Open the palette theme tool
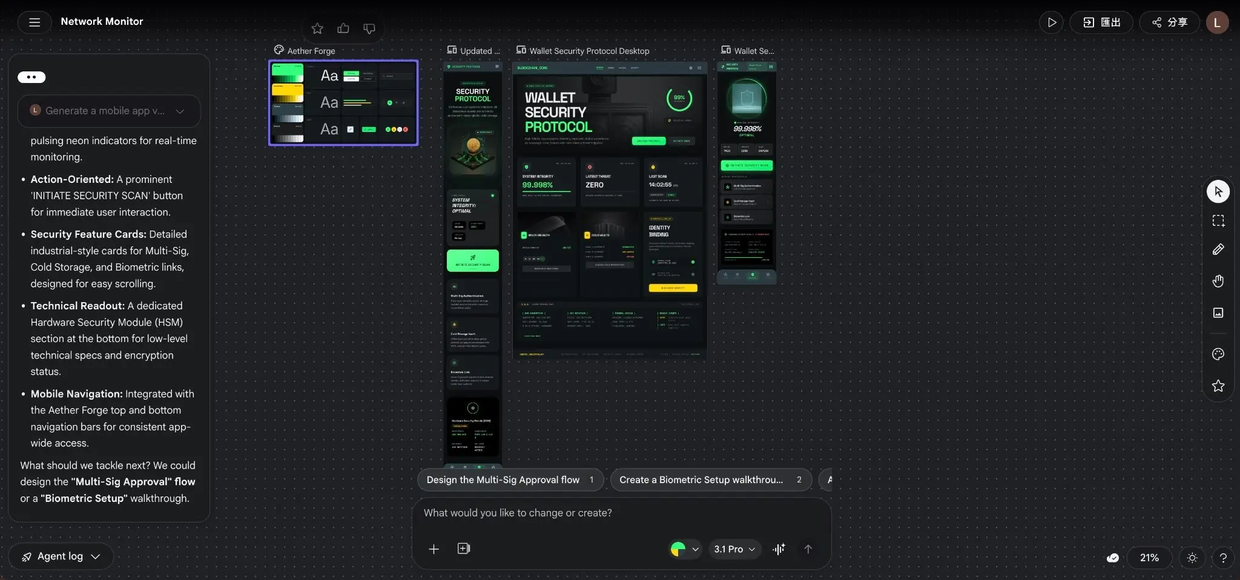The height and width of the screenshot is (580, 1240). (x=1218, y=354)
